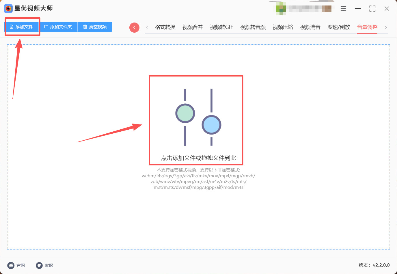Maximize the window with the fullscreen icon

tap(372, 9)
